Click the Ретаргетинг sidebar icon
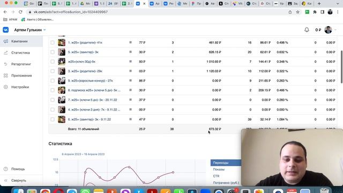This screenshot has height=193, width=343. pos(6,64)
